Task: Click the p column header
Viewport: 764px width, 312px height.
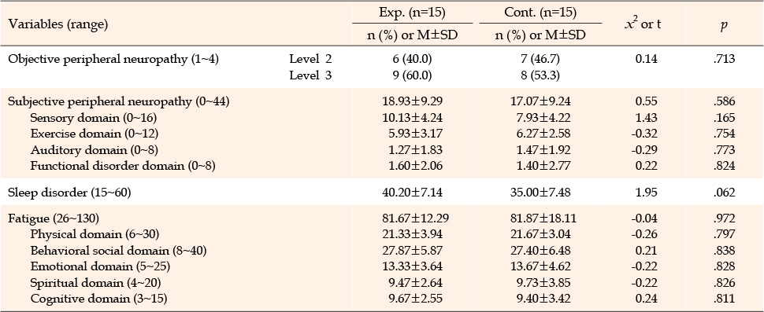Action: [x=724, y=24]
